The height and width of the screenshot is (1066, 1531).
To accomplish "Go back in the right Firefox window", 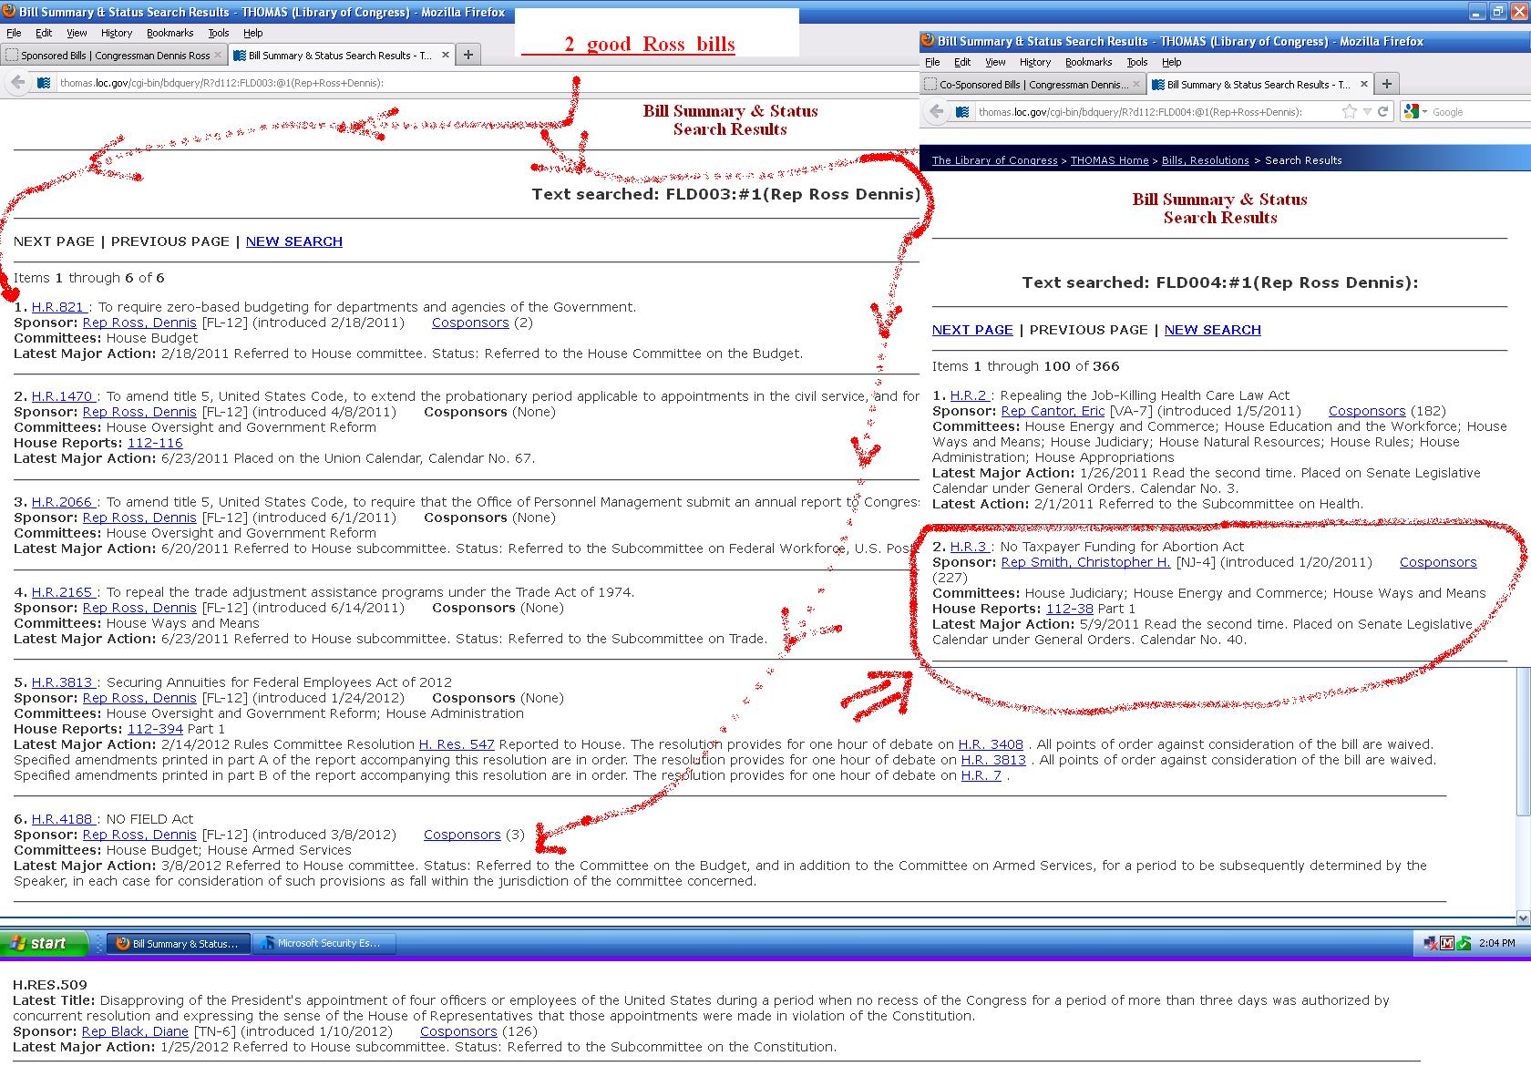I will (937, 112).
